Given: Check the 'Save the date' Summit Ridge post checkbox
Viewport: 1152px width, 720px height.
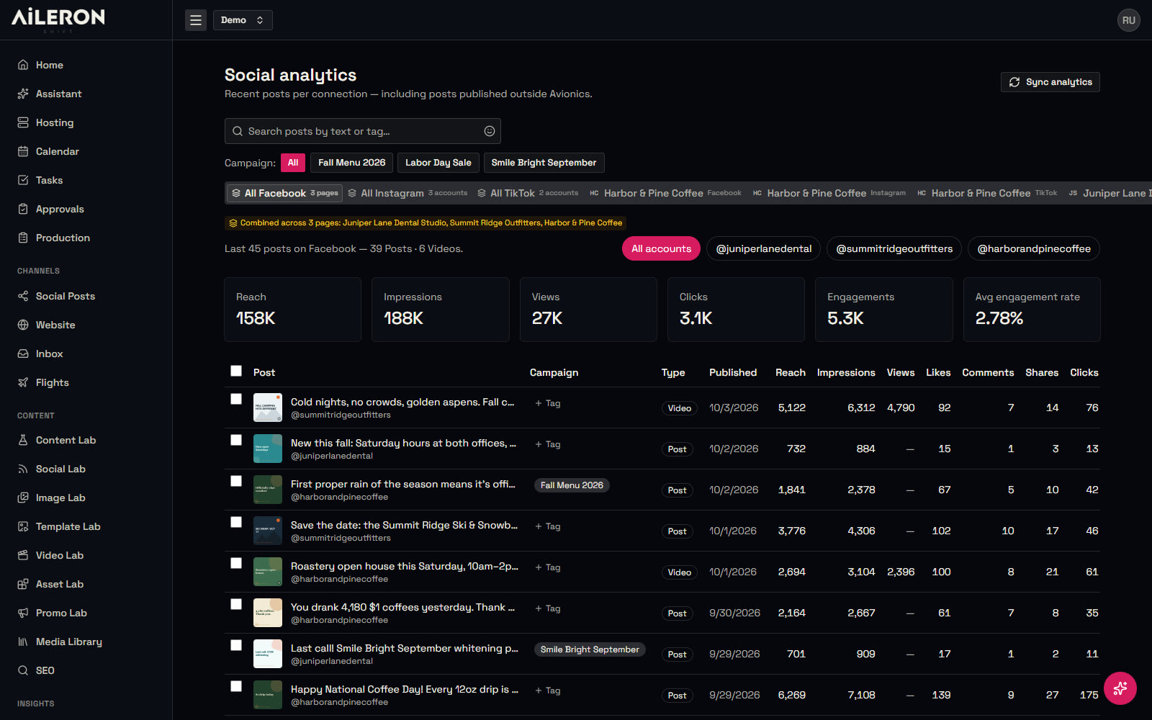Looking at the screenshot, I should tap(236, 522).
